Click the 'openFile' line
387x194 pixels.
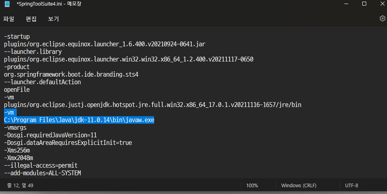(17, 89)
